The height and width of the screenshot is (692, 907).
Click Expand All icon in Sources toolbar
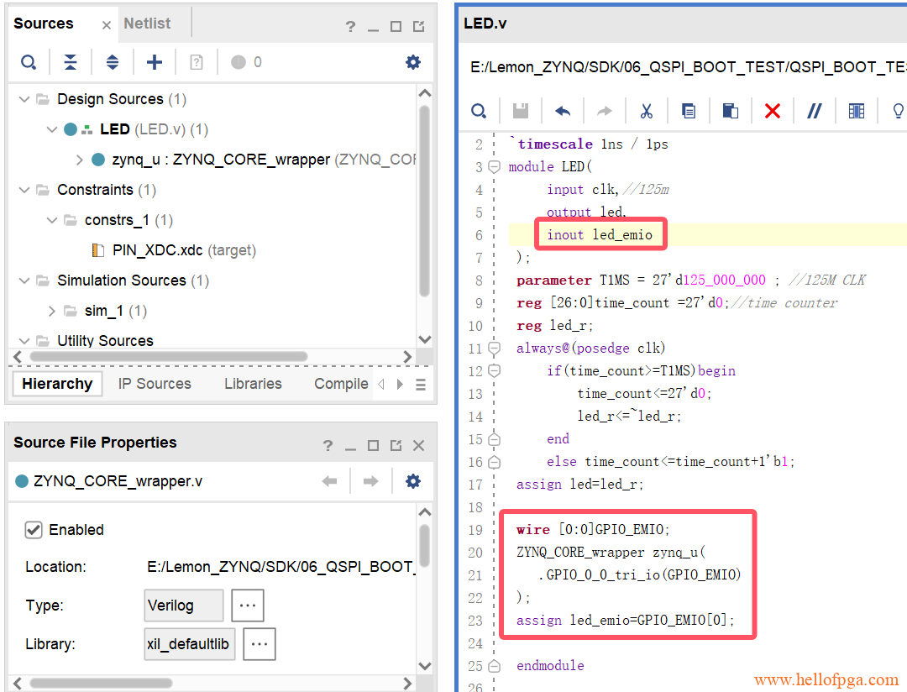(x=112, y=62)
